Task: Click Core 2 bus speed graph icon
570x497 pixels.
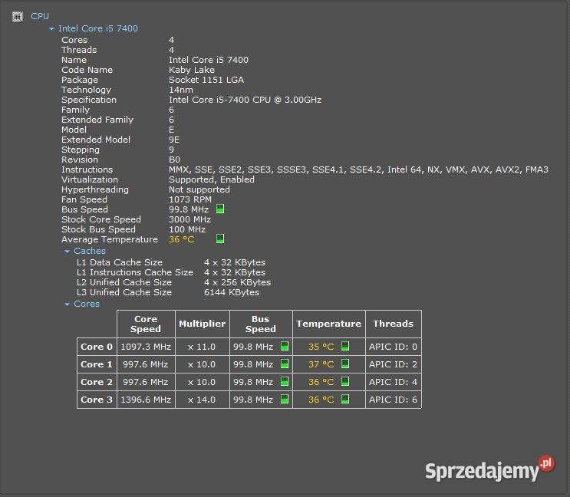Action: click(285, 381)
